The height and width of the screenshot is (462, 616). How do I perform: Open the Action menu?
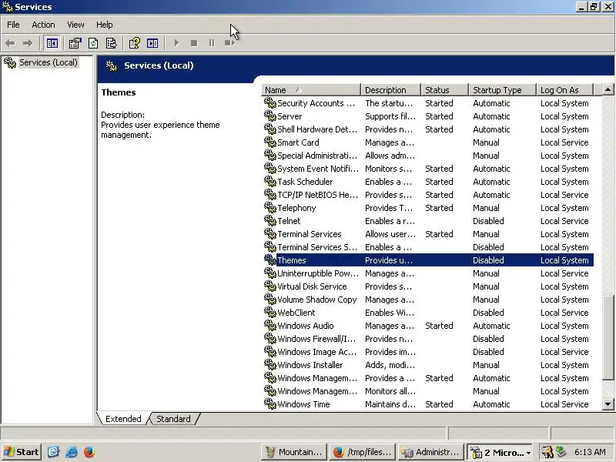[x=43, y=25]
